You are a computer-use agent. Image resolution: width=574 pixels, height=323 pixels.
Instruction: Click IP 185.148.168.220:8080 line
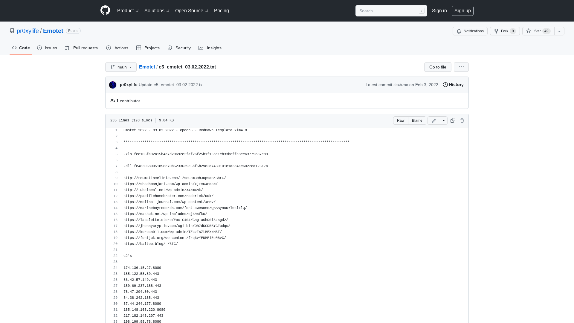144,310
